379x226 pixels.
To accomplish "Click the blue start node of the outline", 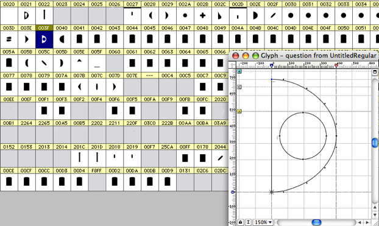I will (x=271, y=79).
